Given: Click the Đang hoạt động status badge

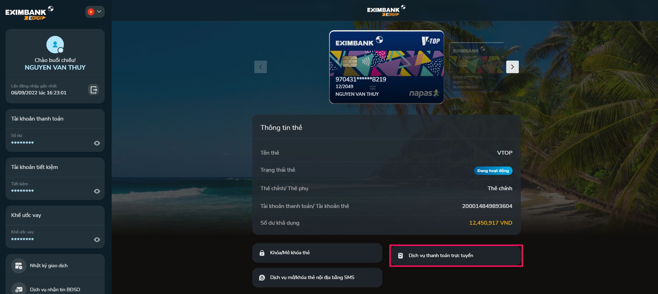Looking at the screenshot, I should [x=493, y=171].
